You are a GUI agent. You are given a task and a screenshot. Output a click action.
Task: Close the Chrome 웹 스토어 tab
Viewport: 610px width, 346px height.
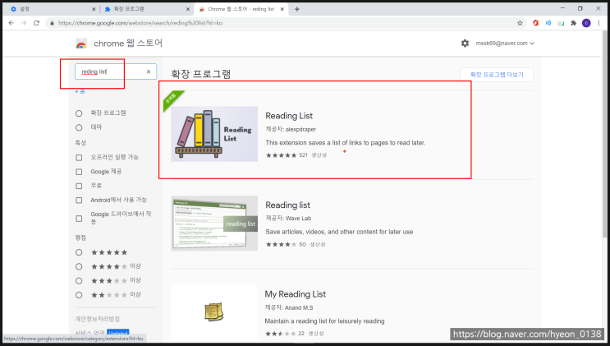[x=282, y=9]
